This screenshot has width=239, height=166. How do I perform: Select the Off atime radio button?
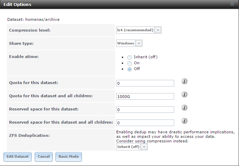(x=130, y=69)
